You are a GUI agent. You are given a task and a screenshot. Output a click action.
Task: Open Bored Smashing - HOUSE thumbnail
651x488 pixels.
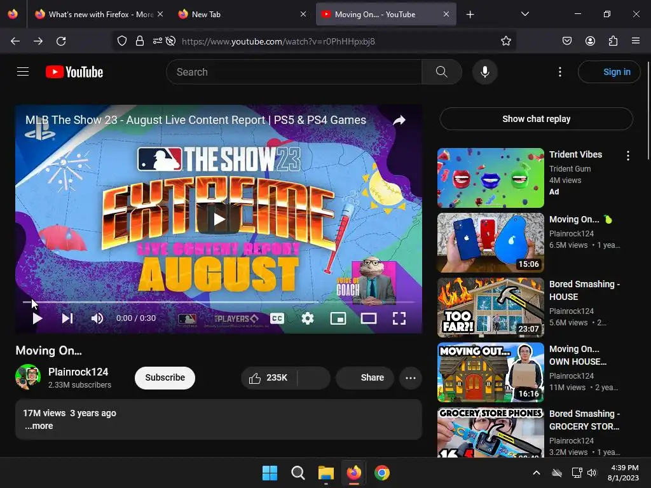tap(490, 308)
